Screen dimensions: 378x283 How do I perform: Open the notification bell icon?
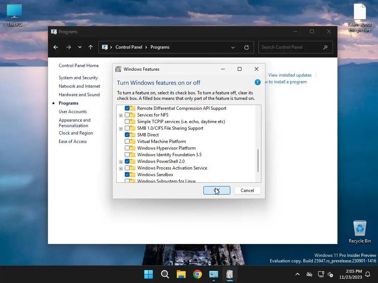(x=368, y=274)
